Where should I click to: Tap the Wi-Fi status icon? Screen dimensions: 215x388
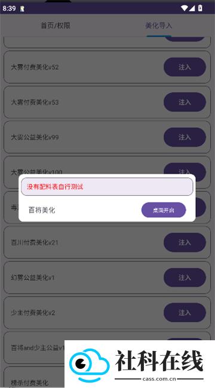(185, 8)
